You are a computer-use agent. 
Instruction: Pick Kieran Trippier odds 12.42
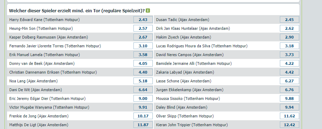coord(289,125)
